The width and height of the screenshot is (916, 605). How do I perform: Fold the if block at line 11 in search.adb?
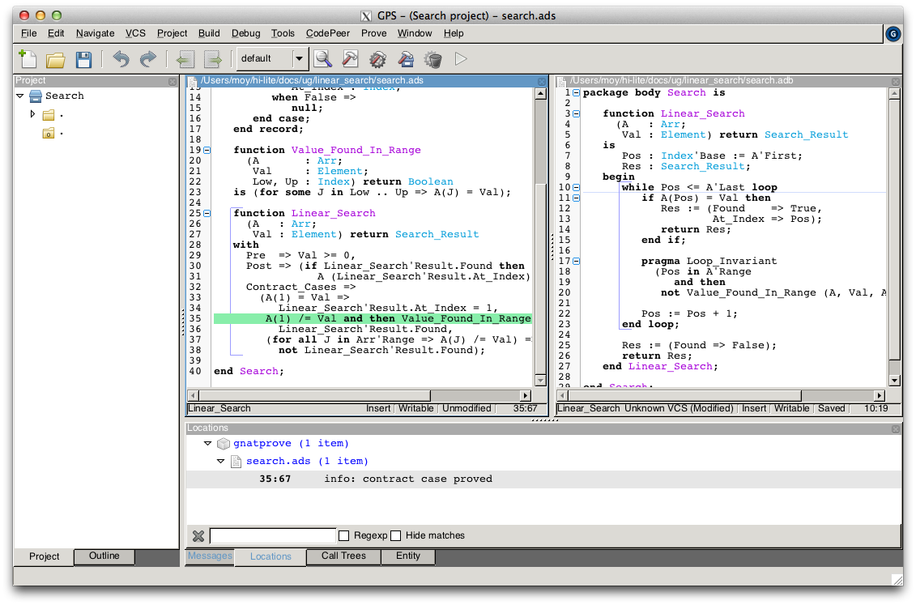click(x=576, y=198)
